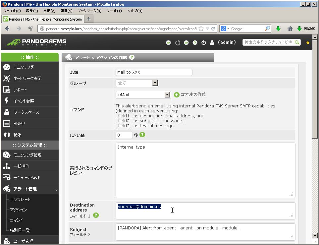Click the ワークスペース sidebar icon
This screenshot has height=245, width=319.
[x=7, y=112]
